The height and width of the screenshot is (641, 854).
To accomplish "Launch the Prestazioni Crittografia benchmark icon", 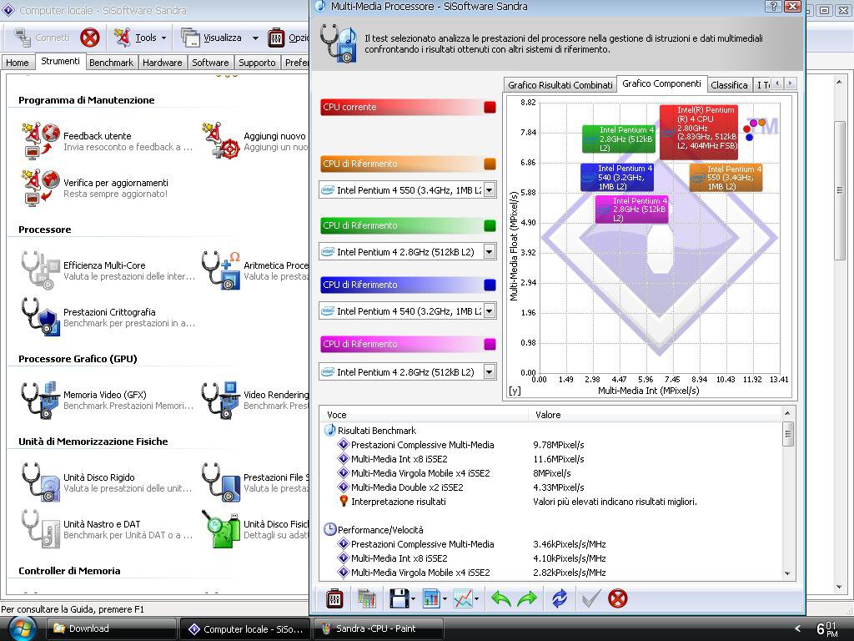I will pos(40,317).
